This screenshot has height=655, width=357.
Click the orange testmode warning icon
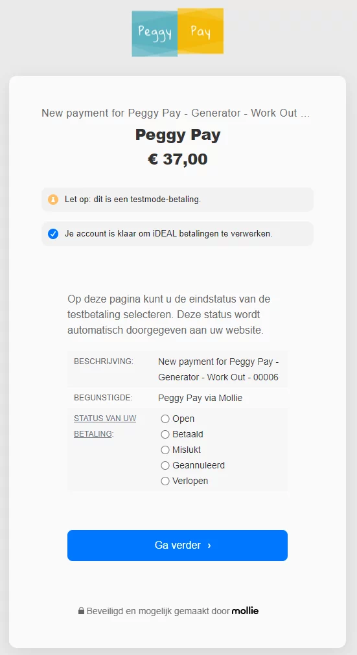(x=53, y=200)
